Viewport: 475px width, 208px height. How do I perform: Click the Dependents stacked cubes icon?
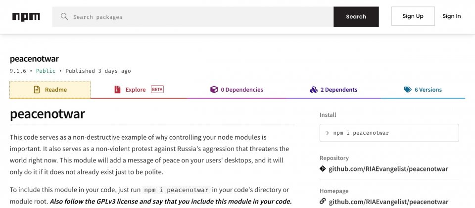click(314, 90)
